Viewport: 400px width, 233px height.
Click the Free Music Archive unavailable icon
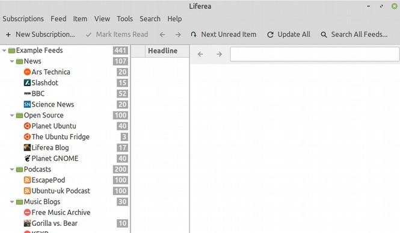tap(27, 213)
